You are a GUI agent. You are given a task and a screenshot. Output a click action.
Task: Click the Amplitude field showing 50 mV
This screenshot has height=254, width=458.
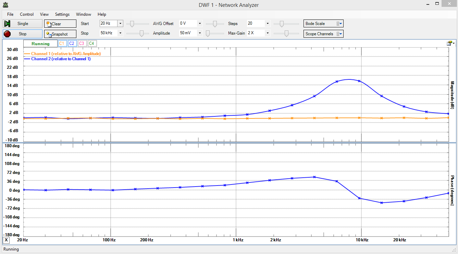tap(188, 33)
